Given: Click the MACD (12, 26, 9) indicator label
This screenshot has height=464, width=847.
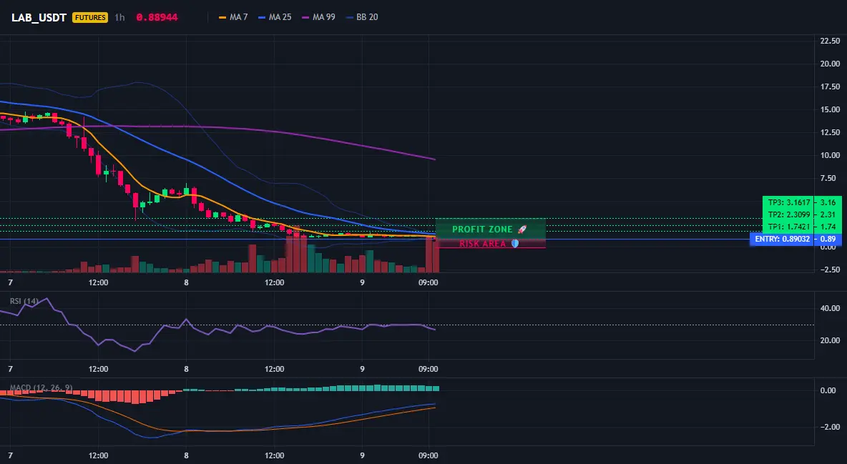Looking at the screenshot, I should point(41,388).
